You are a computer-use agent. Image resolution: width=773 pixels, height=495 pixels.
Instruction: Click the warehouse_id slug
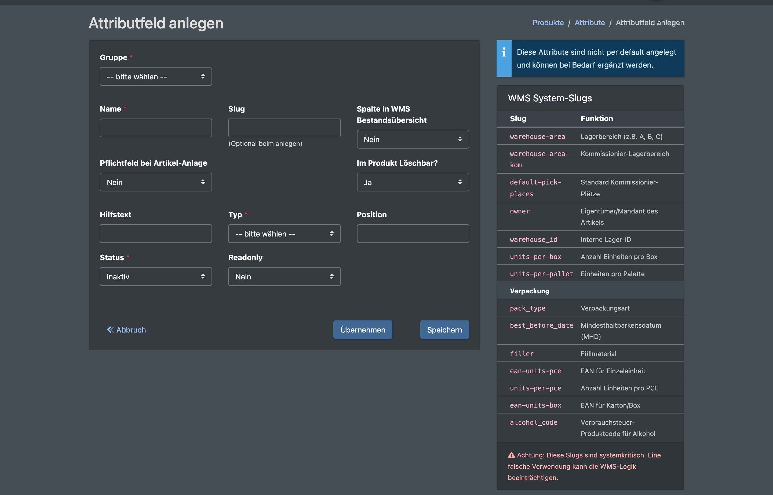point(533,239)
